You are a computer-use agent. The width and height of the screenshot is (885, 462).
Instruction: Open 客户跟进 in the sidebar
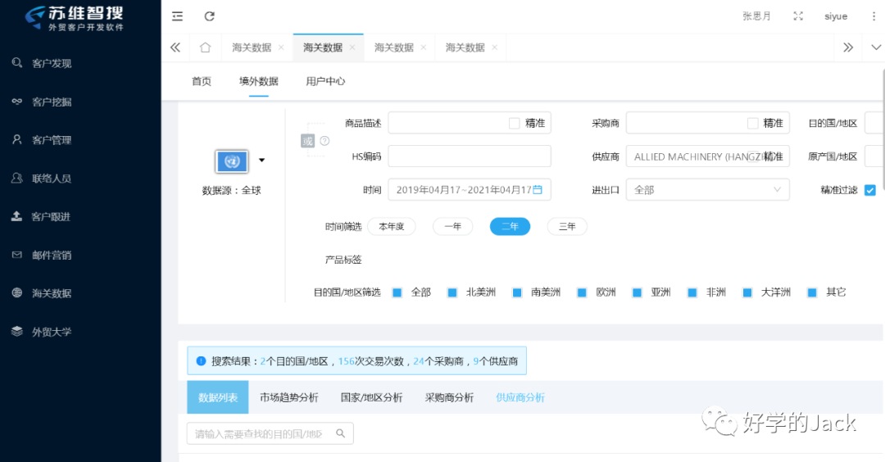coord(52,216)
